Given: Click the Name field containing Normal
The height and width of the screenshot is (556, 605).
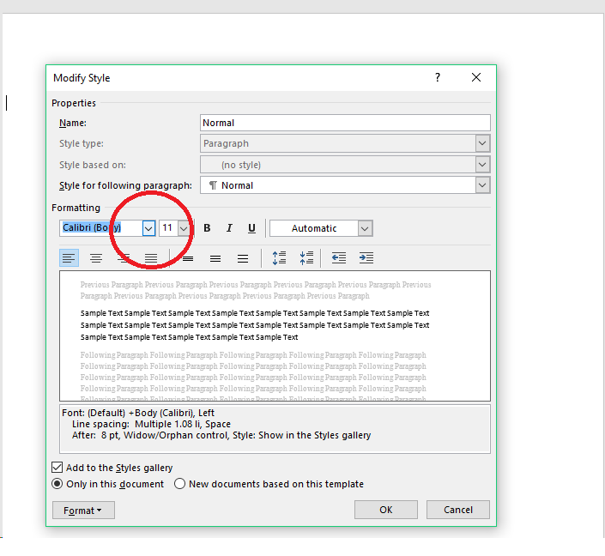Looking at the screenshot, I should click(345, 123).
